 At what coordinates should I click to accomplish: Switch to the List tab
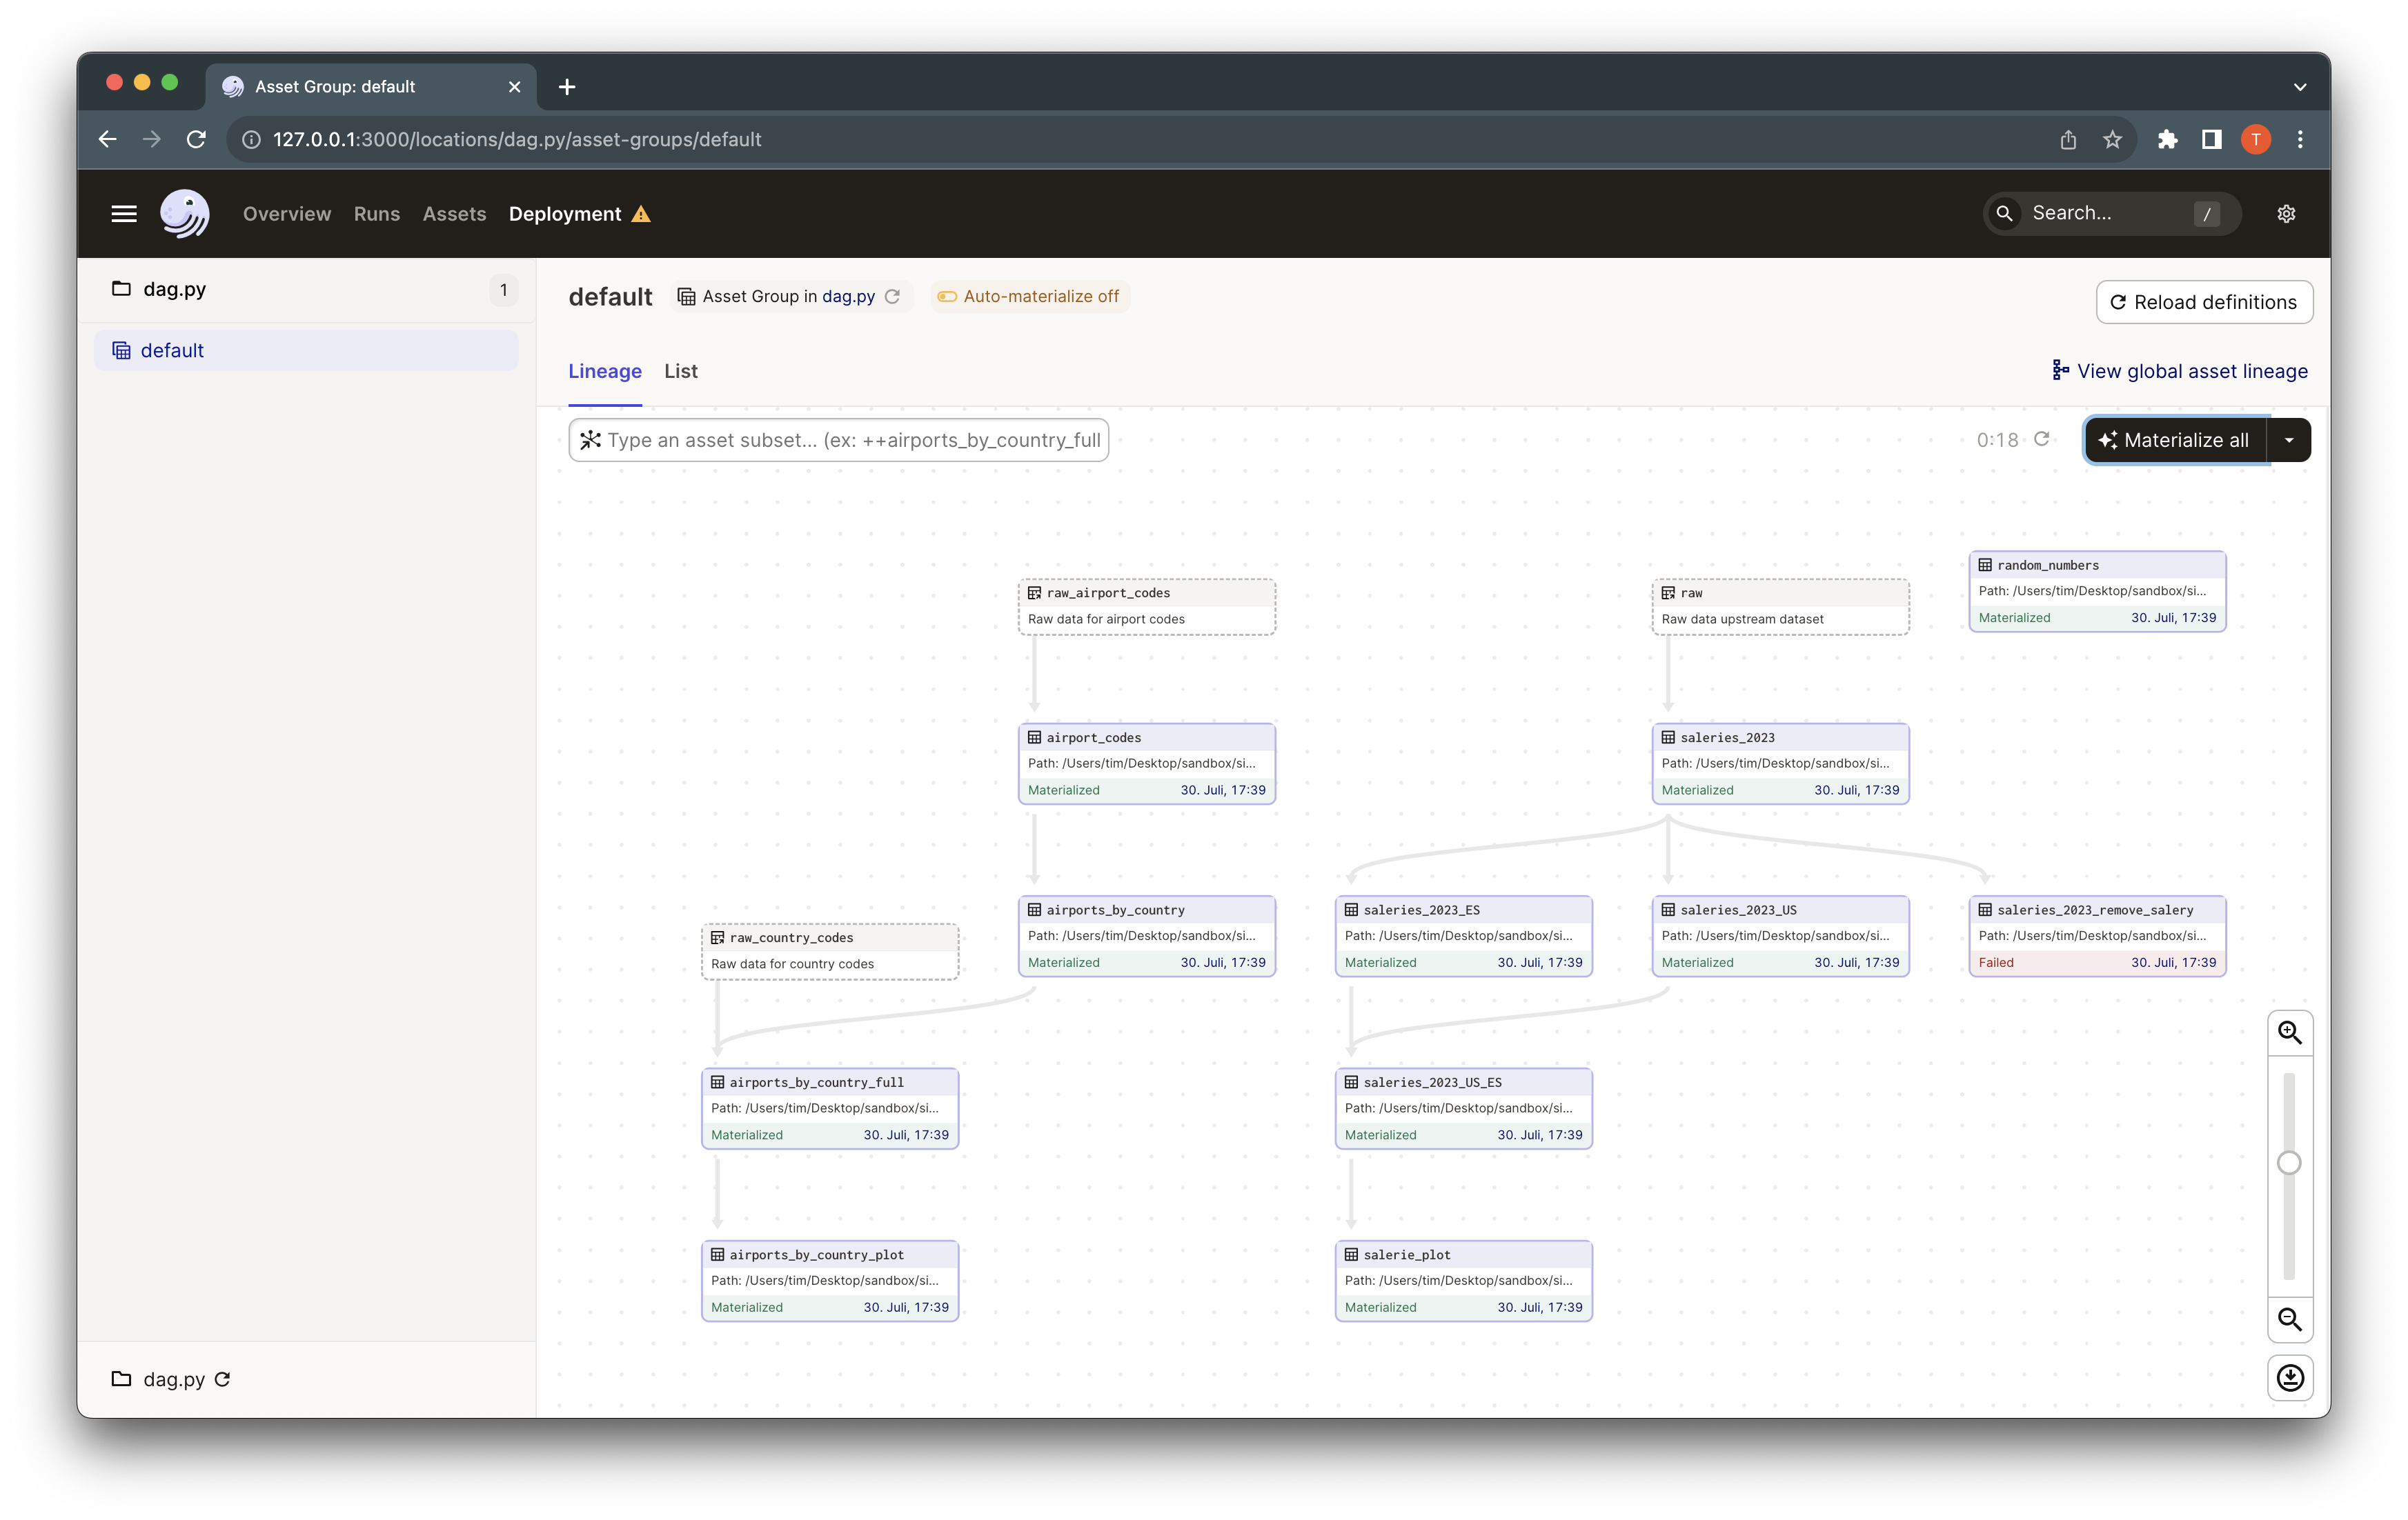click(x=680, y=371)
